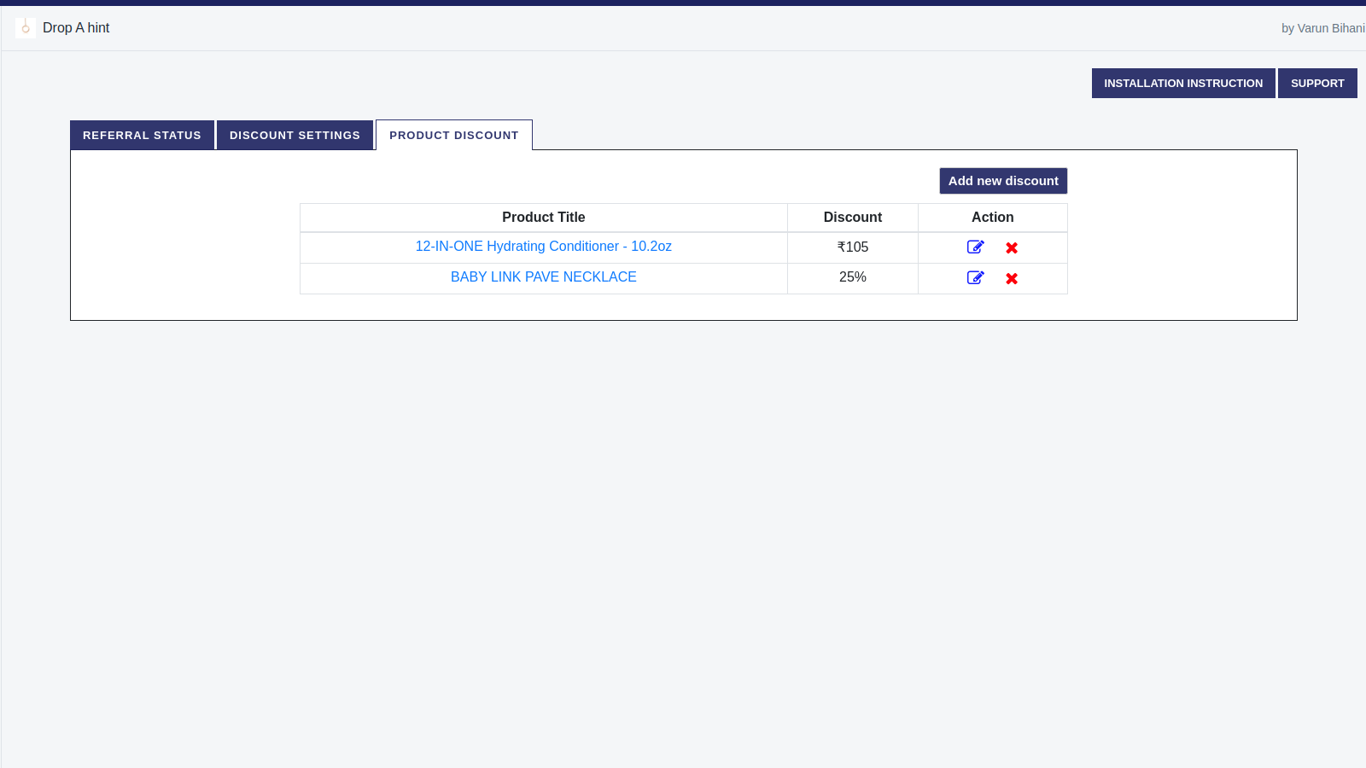Click the Drop A hint app logo
This screenshot has height=768, width=1366.
coord(26,28)
